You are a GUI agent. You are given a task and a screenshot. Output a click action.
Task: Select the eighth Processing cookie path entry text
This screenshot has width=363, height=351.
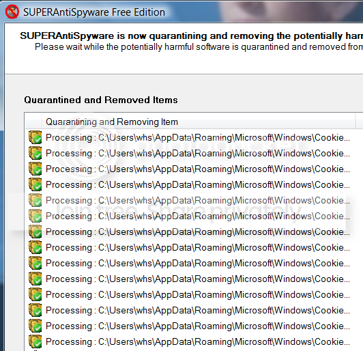pos(198,247)
